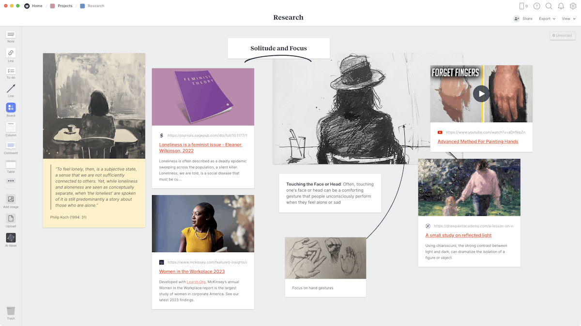Open the 'Women in the Workplace 2023' link
Viewport: 581px width, 326px height.
click(x=192, y=271)
